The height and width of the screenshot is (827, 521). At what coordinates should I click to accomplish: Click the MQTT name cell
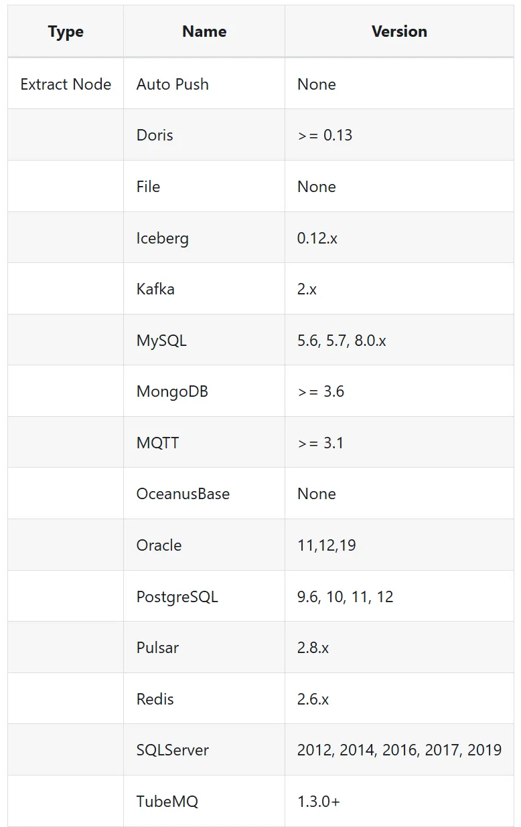(157, 443)
